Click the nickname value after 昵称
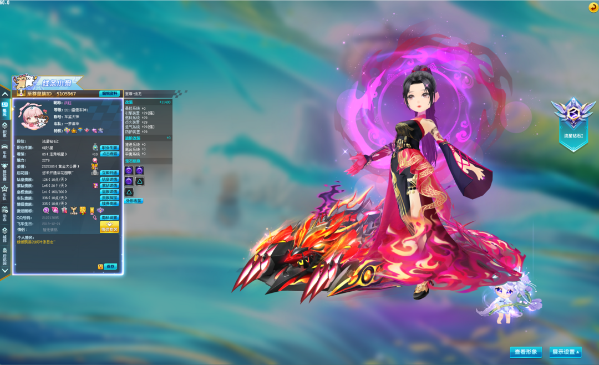 (68, 103)
